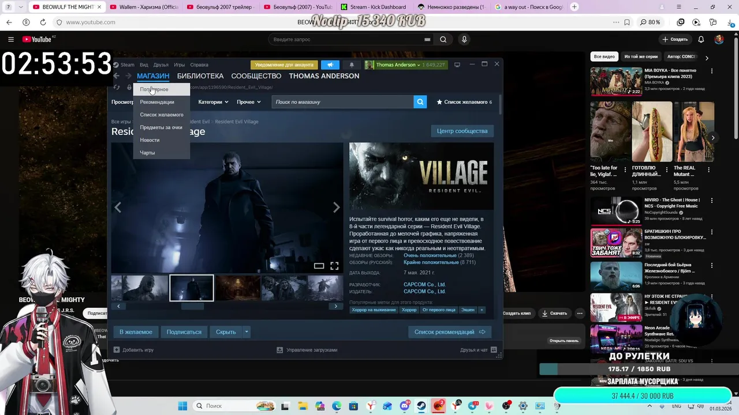
Task: Expand more tags with the plus button
Action: pyautogui.click(x=482, y=310)
